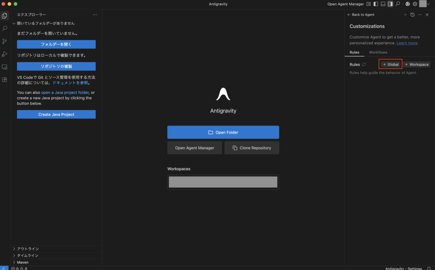Viewport: 435px width, 270px height.
Task: Open the Search view in activity bar
Action: [x=5, y=28]
